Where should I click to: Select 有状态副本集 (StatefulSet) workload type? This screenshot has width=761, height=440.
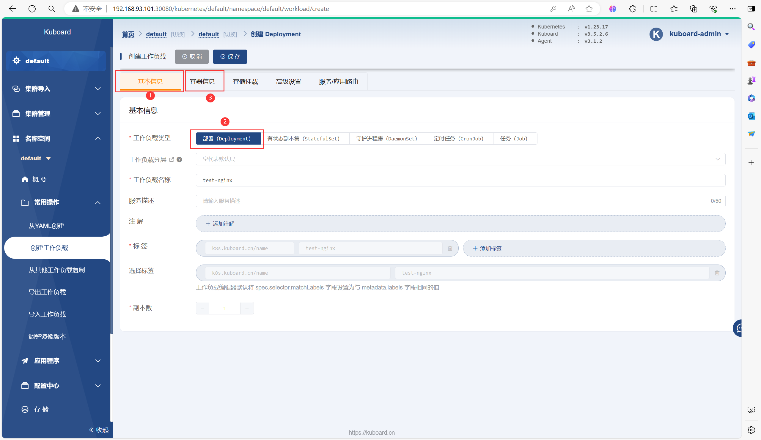coord(303,138)
